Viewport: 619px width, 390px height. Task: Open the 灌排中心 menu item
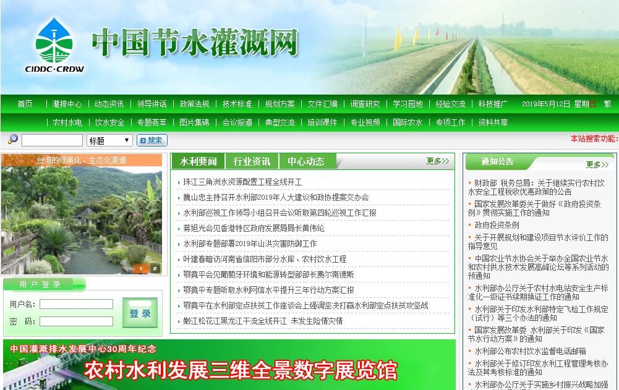67,104
